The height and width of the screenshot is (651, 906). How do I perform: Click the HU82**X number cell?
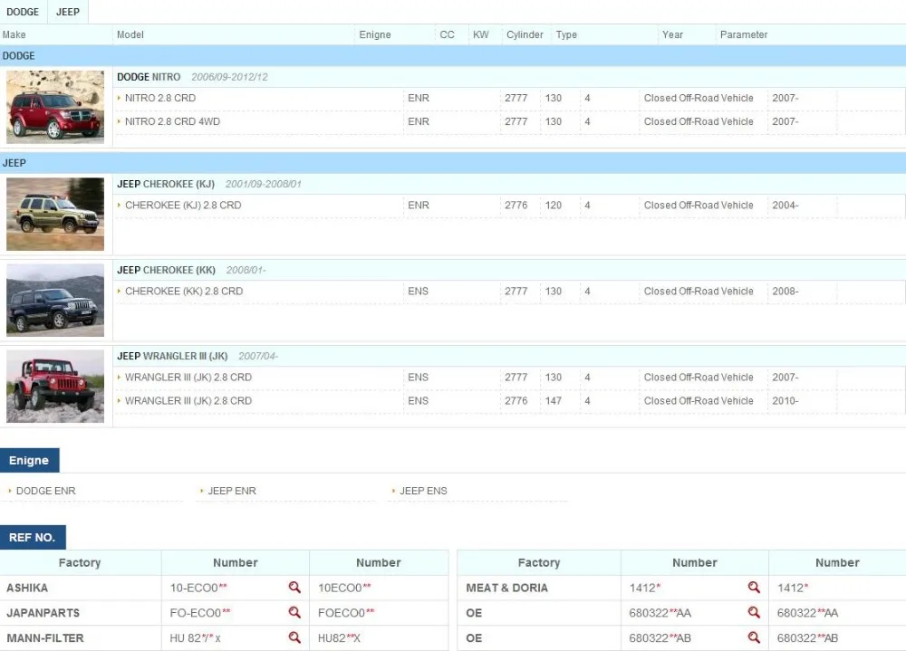(379, 637)
